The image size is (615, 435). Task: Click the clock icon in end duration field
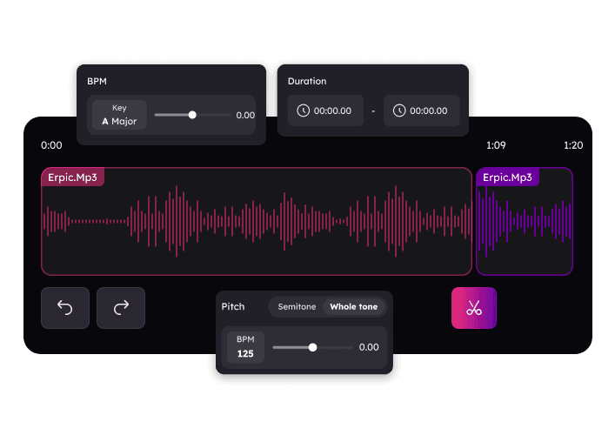(399, 110)
